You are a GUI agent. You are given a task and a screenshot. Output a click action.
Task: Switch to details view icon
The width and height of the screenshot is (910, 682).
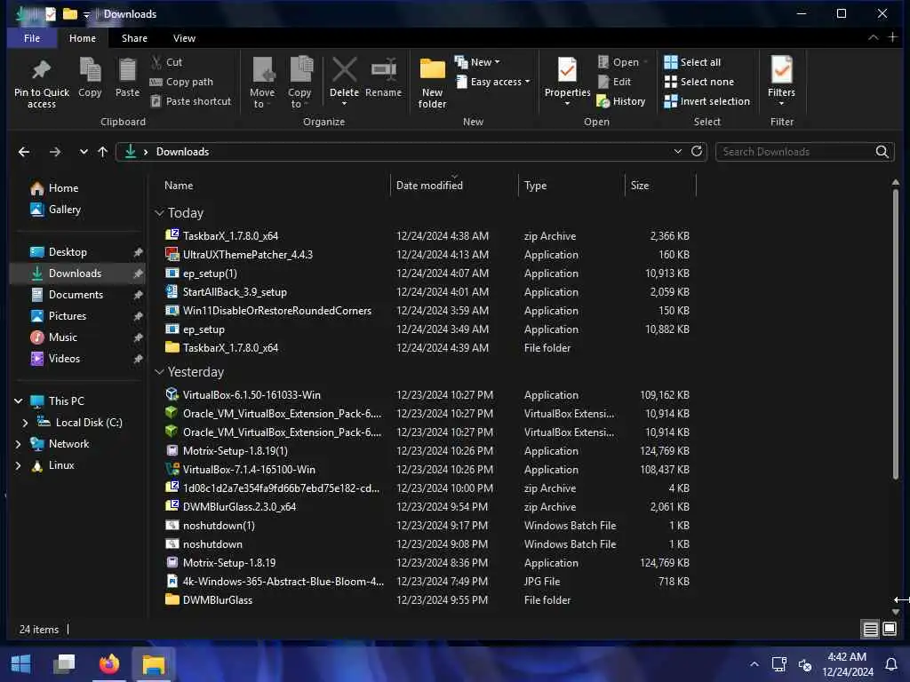(x=870, y=629)
